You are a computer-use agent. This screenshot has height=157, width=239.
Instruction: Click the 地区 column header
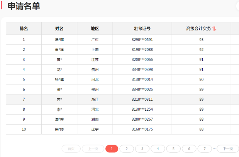(95, 29)
